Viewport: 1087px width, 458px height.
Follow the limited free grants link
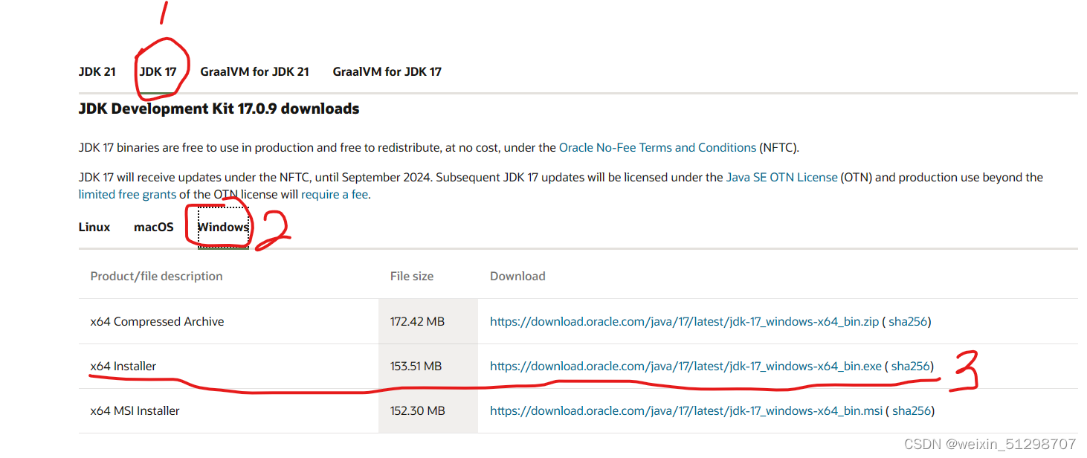(x=127, y=194)
